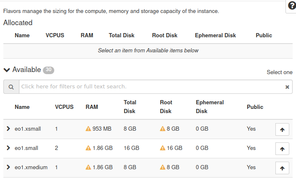The width and height of the screenshot is (296, 178).
Task: Click into the filter search text field
Action: pyautogui.click(x=151, y=87)
